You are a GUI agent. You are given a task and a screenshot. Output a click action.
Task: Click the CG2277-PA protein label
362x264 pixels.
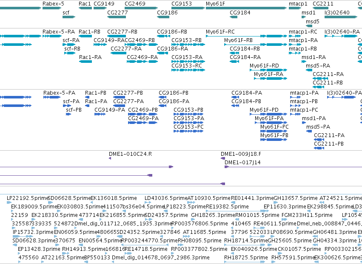(x=128, y=101)
